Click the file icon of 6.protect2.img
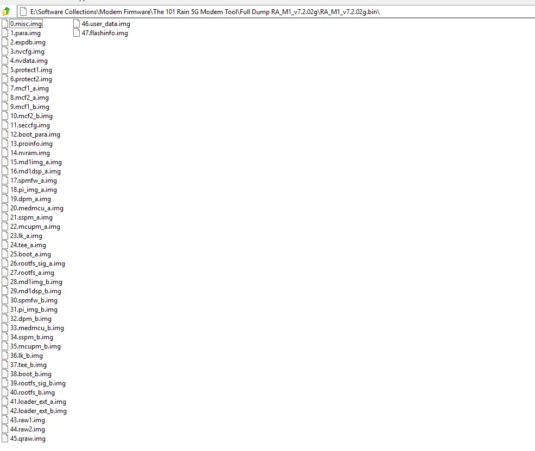The image size is (535, 451). (5, 79)
